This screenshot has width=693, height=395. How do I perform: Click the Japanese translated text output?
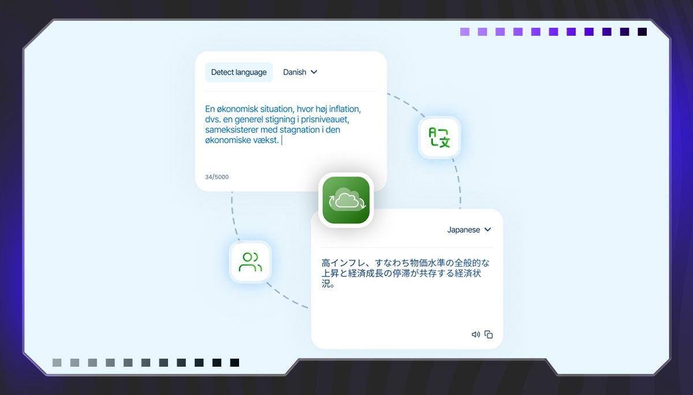pyautogui.click(x=405, y=273)
